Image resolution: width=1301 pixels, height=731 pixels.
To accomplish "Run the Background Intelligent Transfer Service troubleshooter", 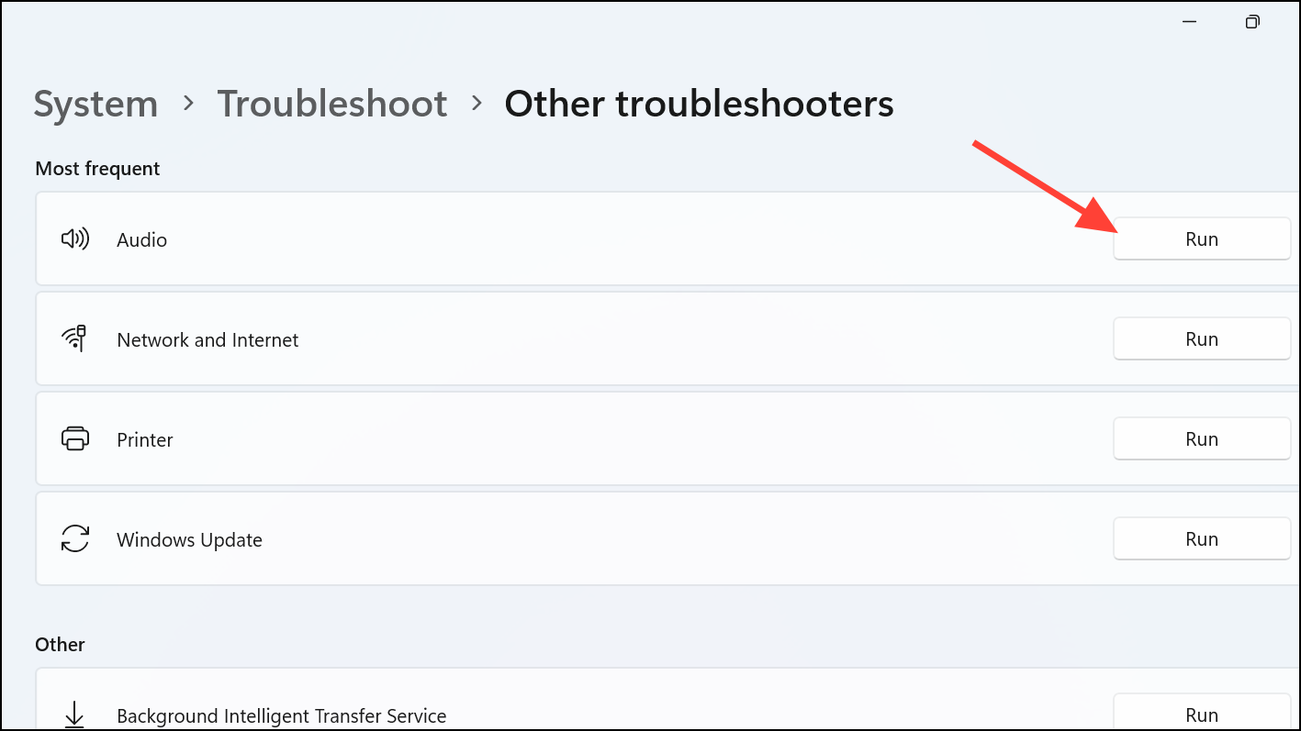I will click(1202, 714).
